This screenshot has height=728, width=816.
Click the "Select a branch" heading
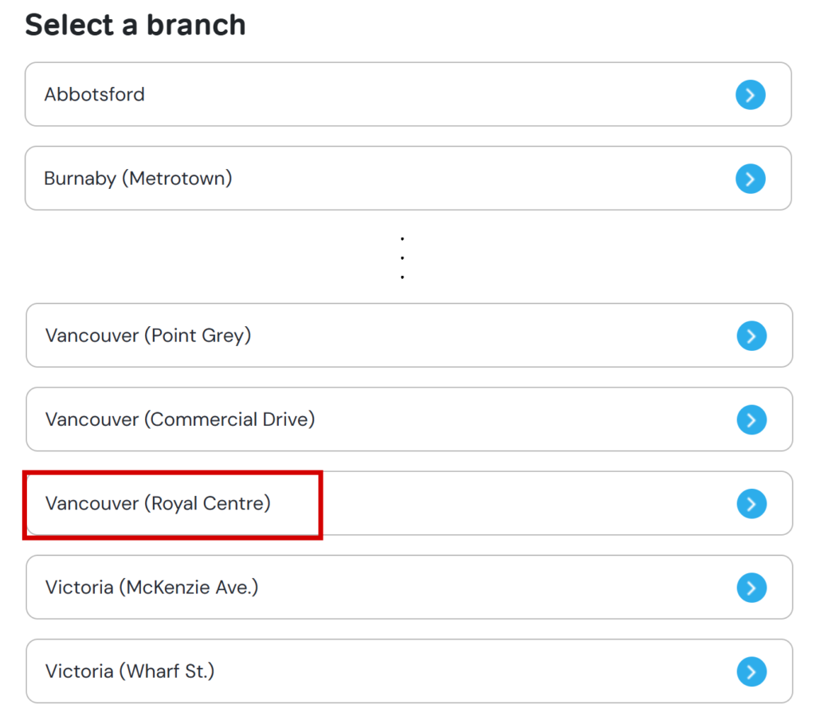tap(135, 25)
